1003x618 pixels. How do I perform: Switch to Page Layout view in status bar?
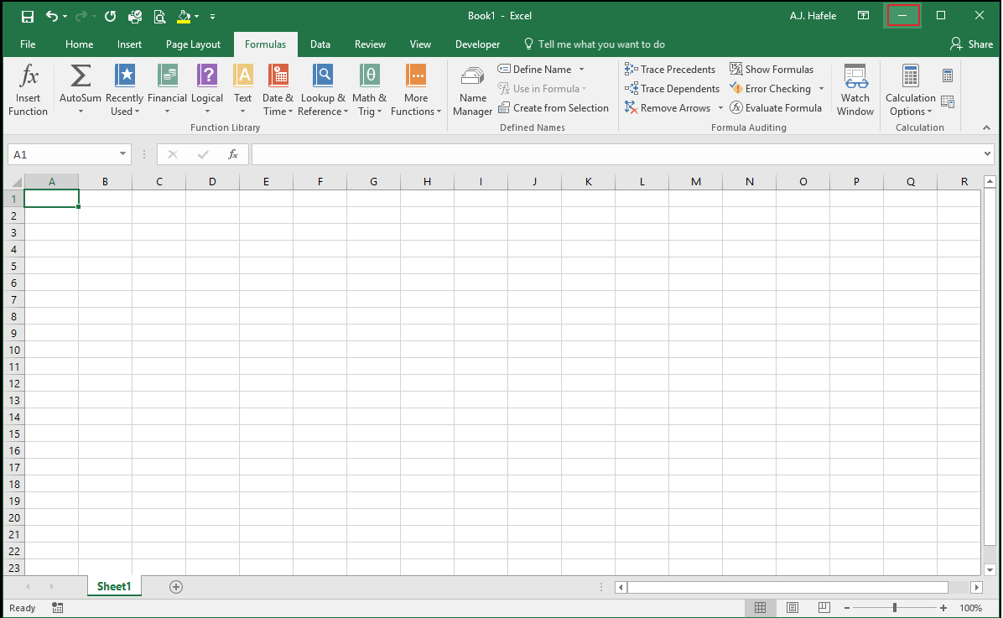click(793, 608)
